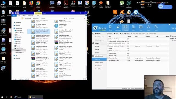The image size is (176, 99).
Task: Open the contacts person tab in iTools
Action: [x=148, y=28]
